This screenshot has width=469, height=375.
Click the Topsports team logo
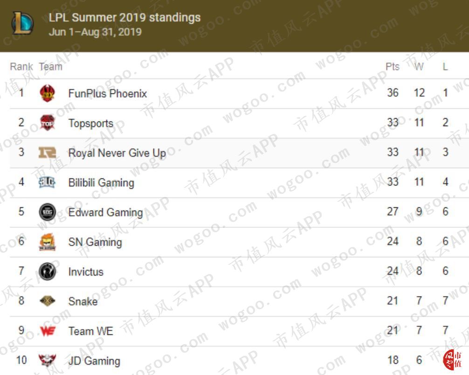coord(47,123)
